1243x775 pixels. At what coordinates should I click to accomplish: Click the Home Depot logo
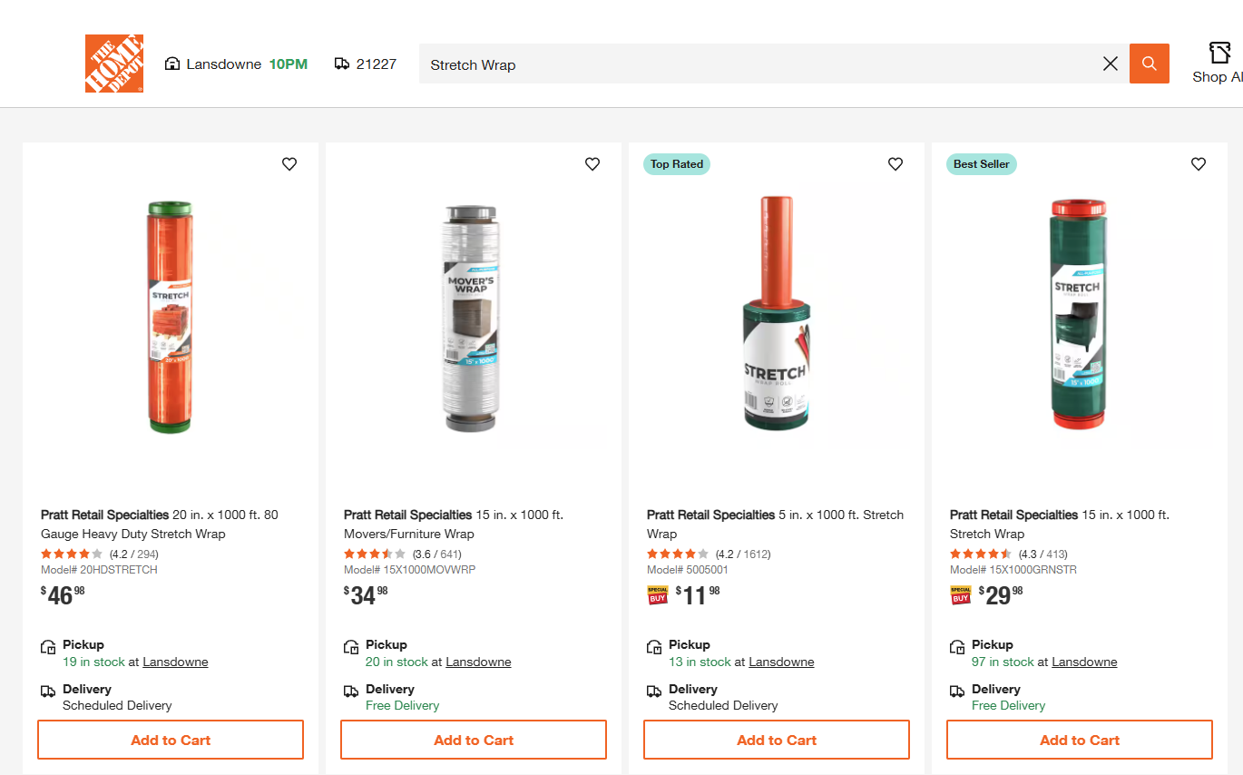[x=114, y=64]
